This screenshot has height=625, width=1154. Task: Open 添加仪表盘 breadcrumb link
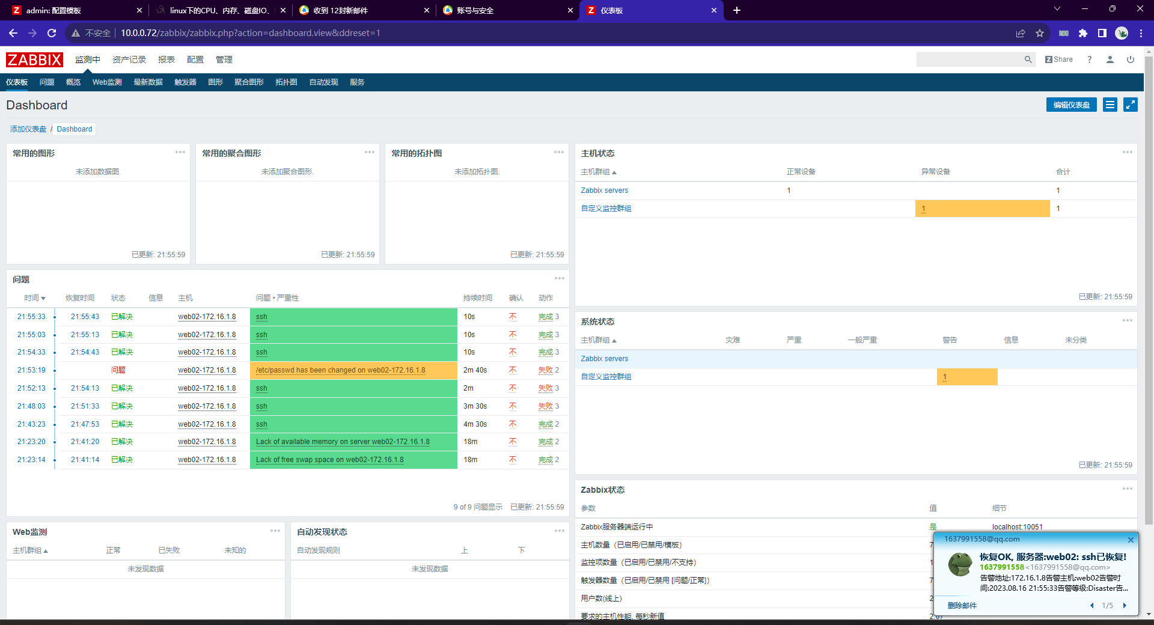pyautogui.click(x=28, y=129)
